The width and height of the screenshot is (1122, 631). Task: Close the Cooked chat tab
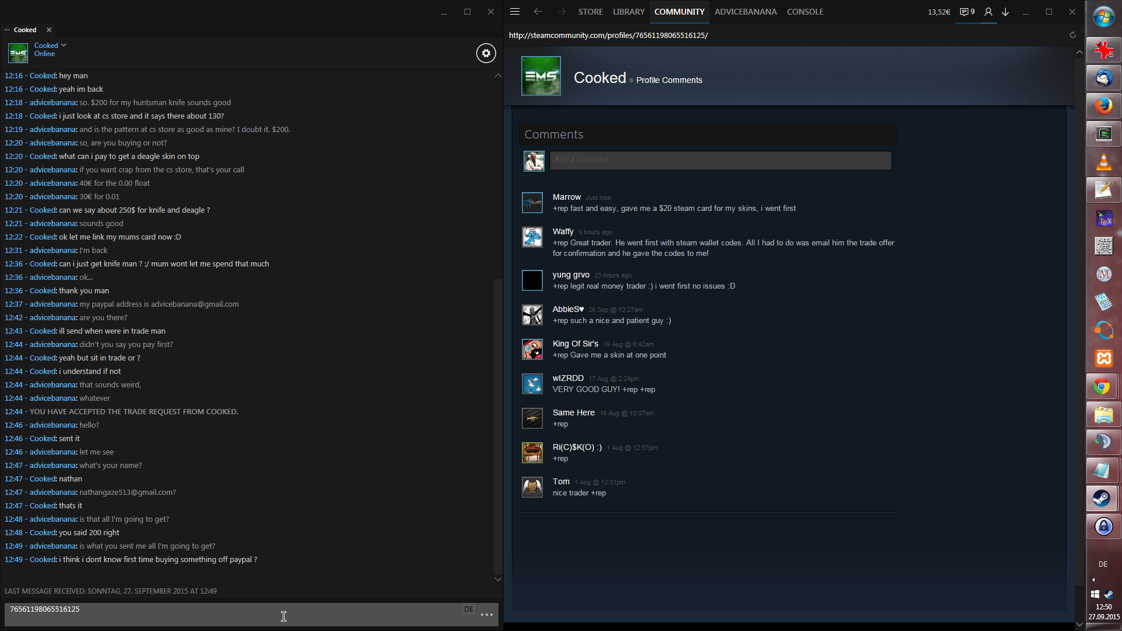click(x=49, y=30)
